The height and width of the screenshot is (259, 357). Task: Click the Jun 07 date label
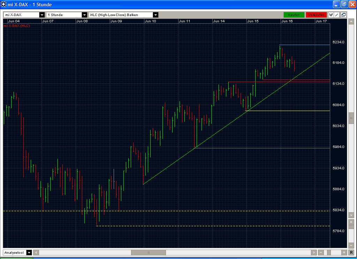(x=48, y=21)
